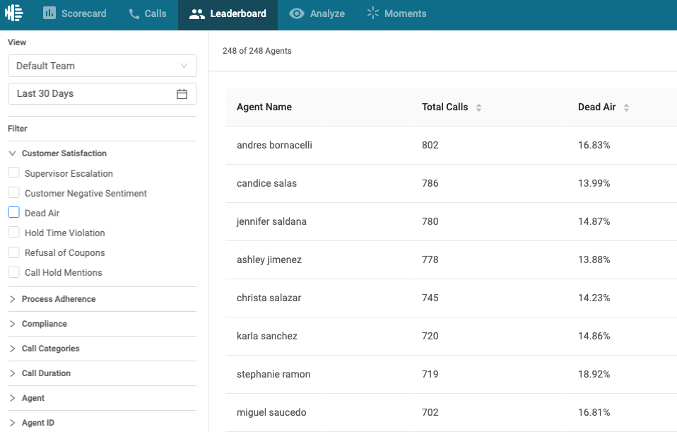677x432 pixels.
Task: Check the Hold Time Violation filter
Action: (14, 233)
